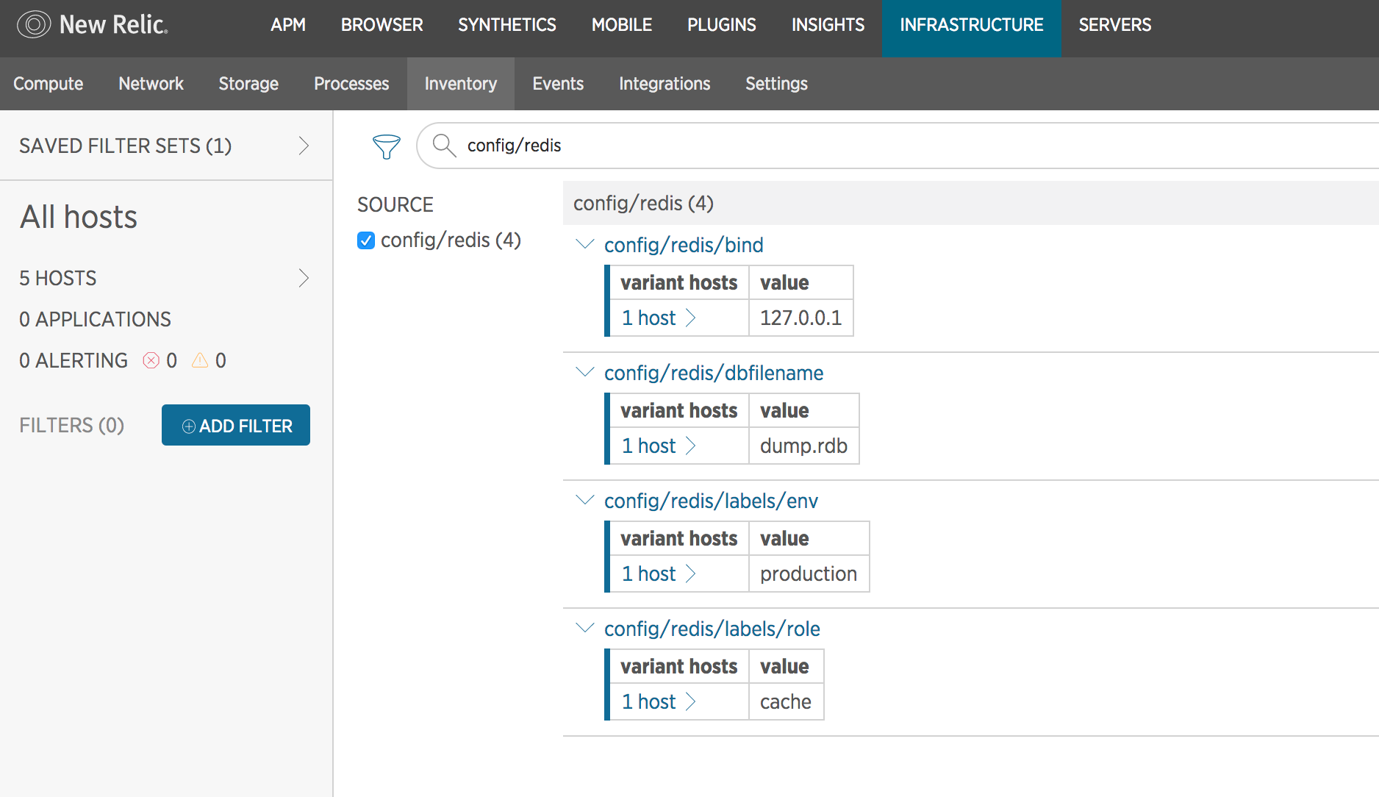Click the New Relic logo icon

coord(34,24)
